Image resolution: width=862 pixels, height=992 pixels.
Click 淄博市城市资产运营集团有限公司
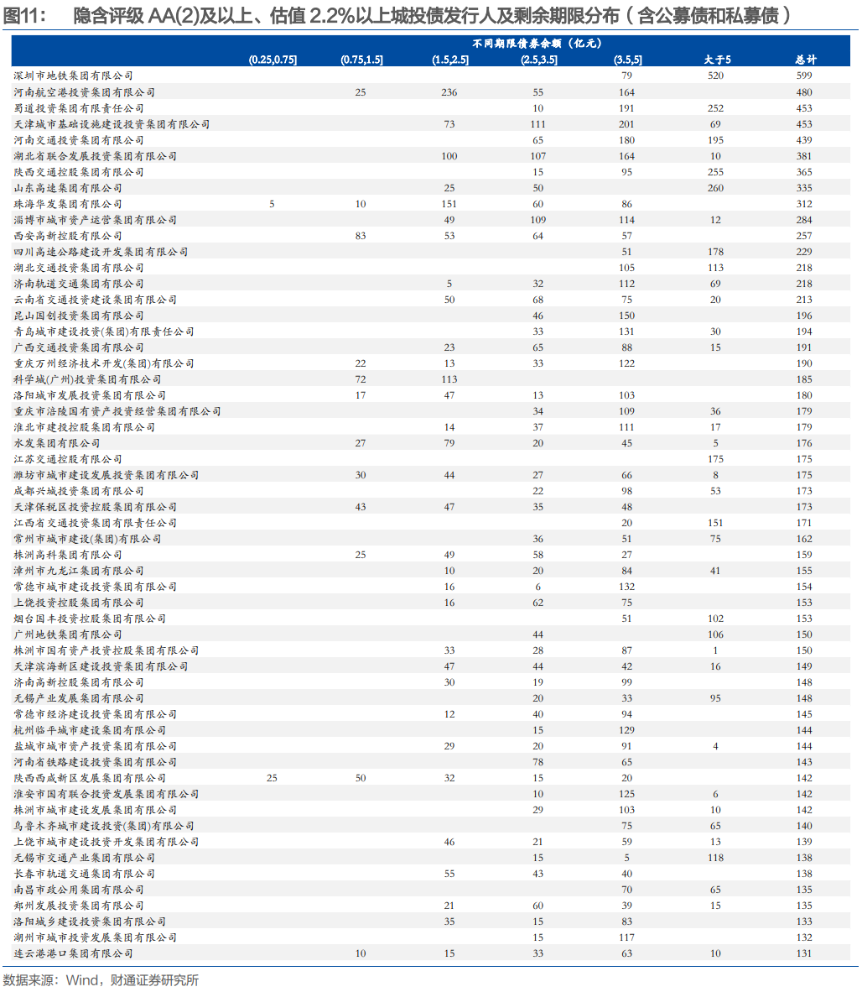[x=96, y=220]
